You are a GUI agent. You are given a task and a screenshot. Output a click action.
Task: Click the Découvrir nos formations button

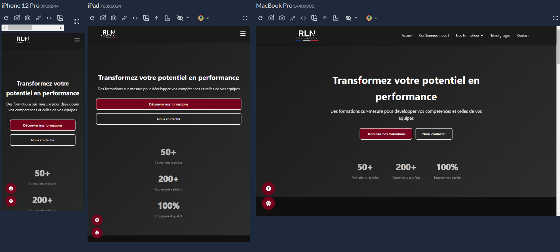point(386,134)
